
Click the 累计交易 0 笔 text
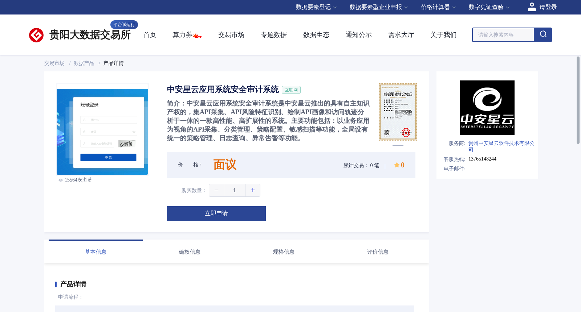tap(361, 166)
